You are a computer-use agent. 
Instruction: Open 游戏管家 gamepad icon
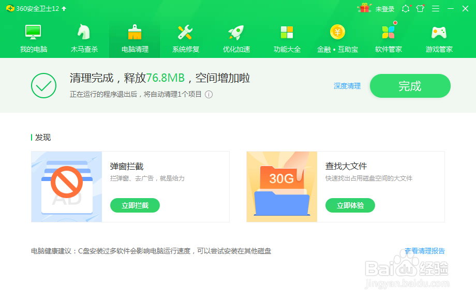click(x=439, y=33)
